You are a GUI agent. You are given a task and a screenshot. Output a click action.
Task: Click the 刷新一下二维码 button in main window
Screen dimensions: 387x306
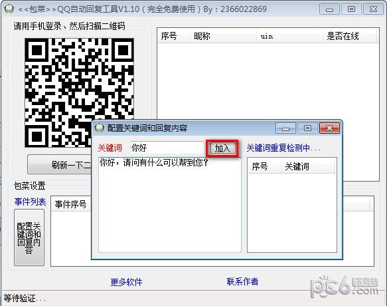click(59, 165)
